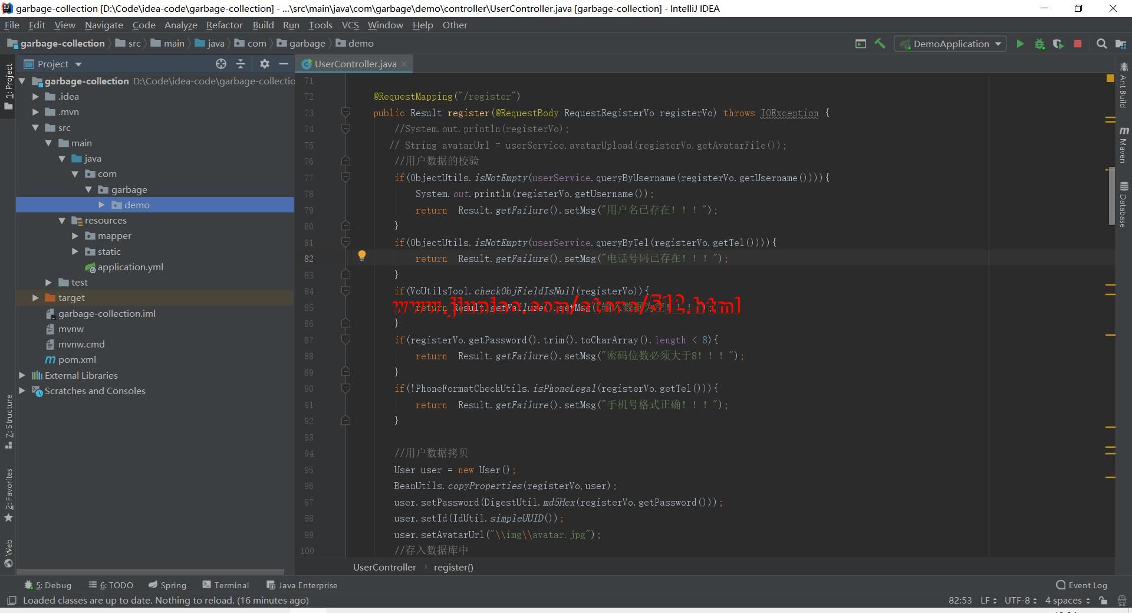1132x613 pixels.
Task: Stop the running application with red square
Action: (1077, 44)
